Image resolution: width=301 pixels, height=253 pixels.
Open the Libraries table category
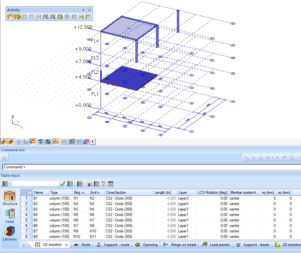pos(10,233)
